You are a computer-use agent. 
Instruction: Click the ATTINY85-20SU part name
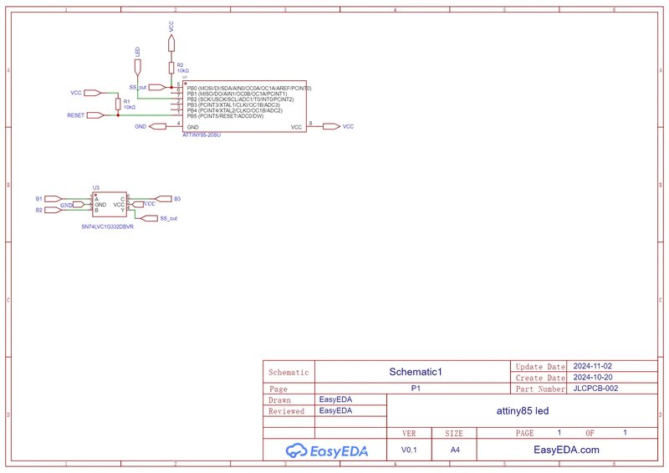point(202,135)
